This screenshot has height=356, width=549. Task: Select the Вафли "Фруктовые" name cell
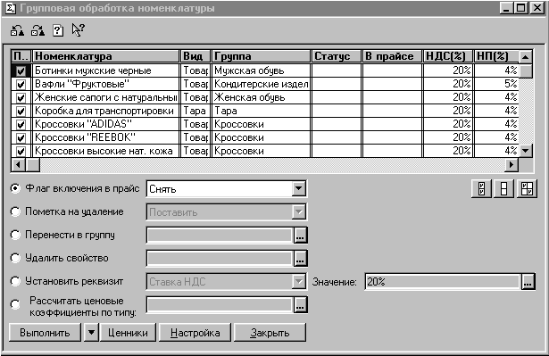[105, 84]
